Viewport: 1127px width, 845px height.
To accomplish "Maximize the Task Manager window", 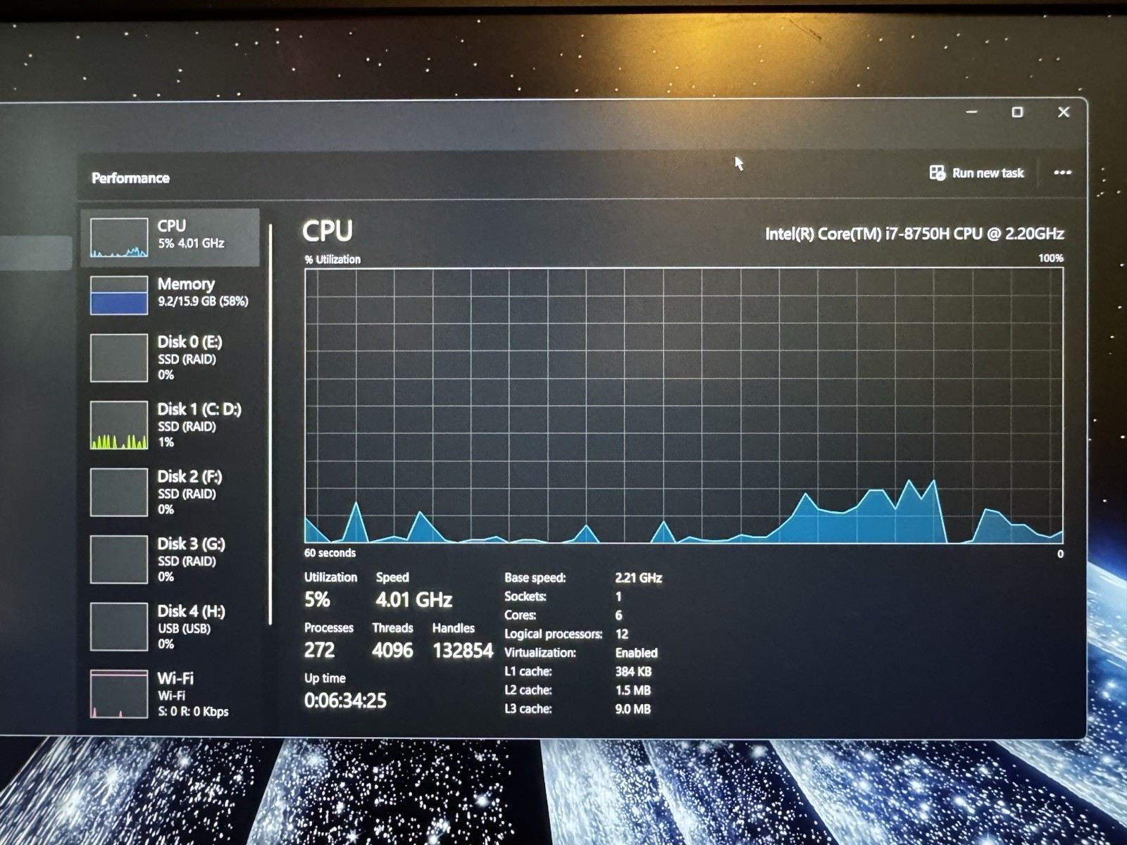I will click(1017, 112).
